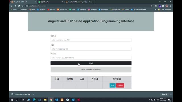This screenshot has width=182, height=102.
Task: Focus the Age input field
Action: coord(91,49)
